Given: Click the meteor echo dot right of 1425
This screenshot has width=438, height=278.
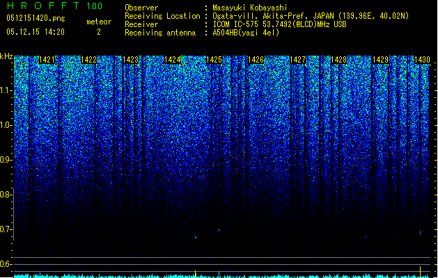Looking at the screenshot, I should [x=219, y=230].
